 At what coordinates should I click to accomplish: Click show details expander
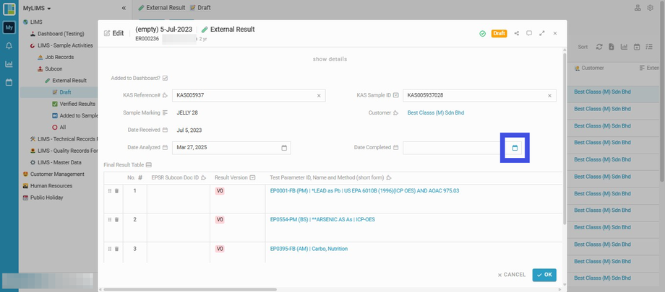pos(330,59)
